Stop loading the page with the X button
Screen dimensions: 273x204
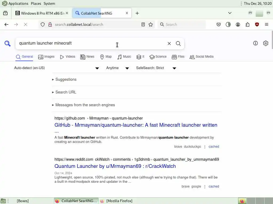click(x=26, y=24)
